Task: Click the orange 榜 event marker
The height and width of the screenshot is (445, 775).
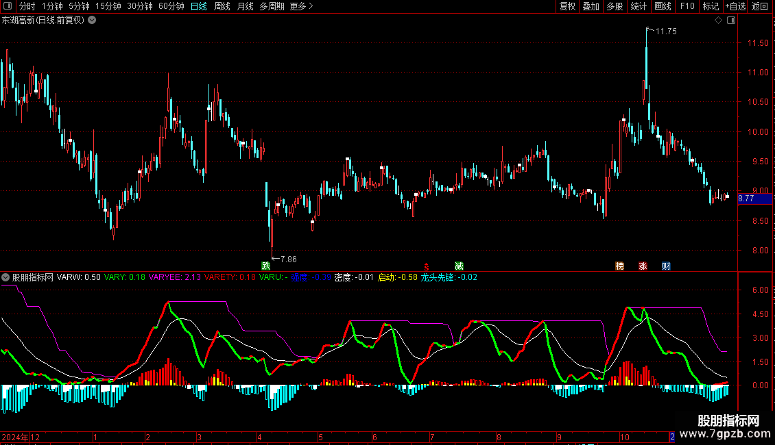Action: click(620, 266)
